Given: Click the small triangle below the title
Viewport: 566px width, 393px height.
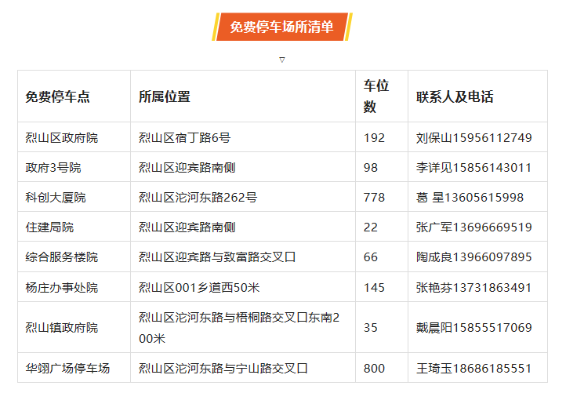Looking at the screenshot, I should point(282,60).
